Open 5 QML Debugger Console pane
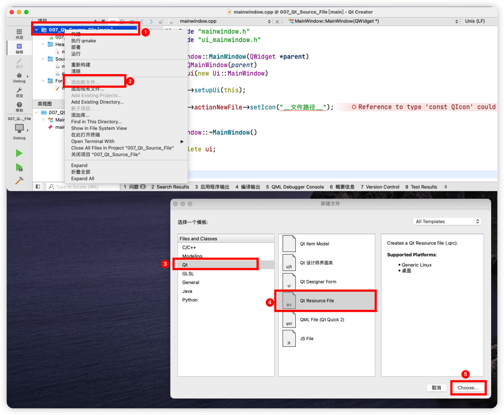The width and height of the screenshot is (504, 415). [x=295, y=187]
